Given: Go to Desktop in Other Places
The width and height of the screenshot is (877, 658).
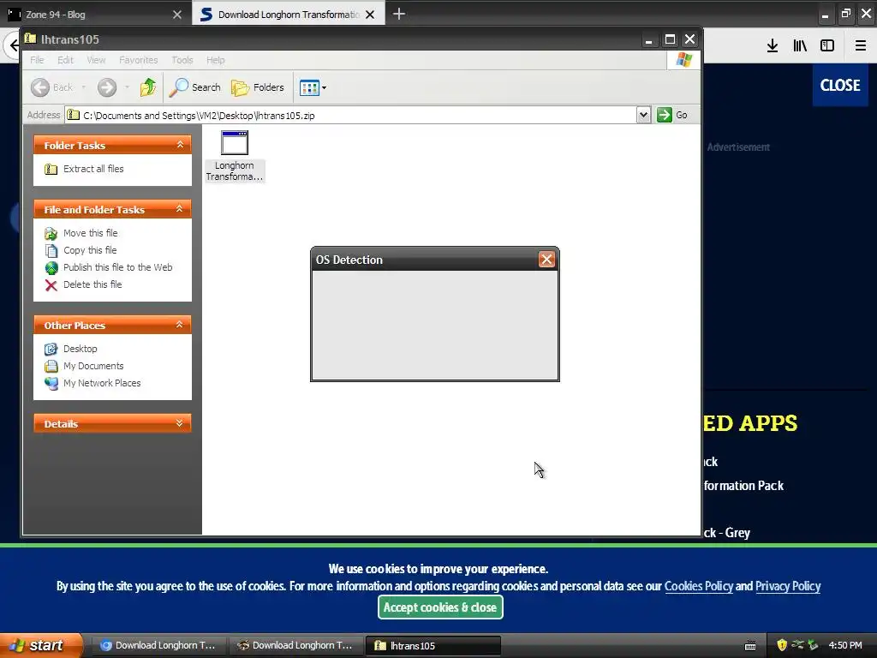Looking at the screenshot, I should (80, 349).
